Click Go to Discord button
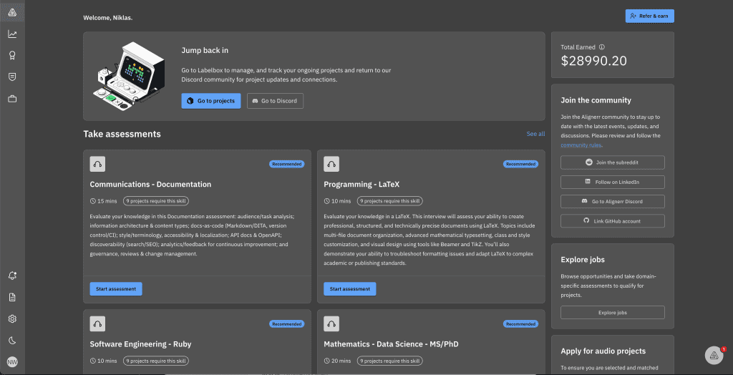The height and width of the screenshot is (375, 733). point(275,100)
